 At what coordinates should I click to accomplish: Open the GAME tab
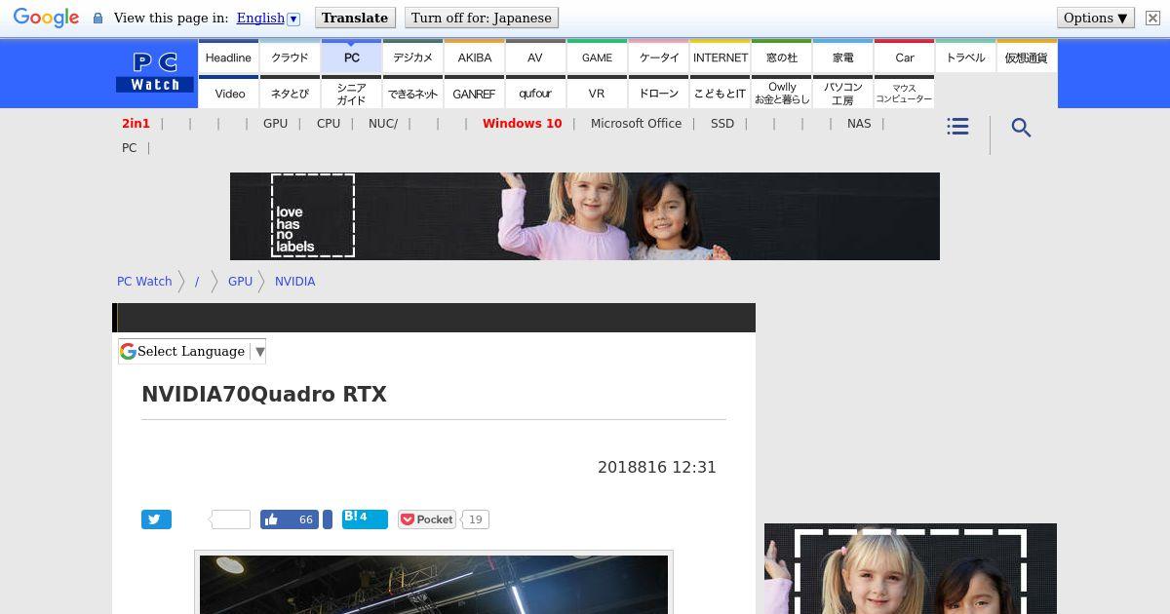pyautogui.click(x=597, y=57)
